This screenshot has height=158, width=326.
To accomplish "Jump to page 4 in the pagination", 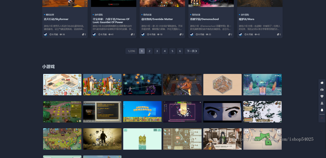I will tap(165, 51).
